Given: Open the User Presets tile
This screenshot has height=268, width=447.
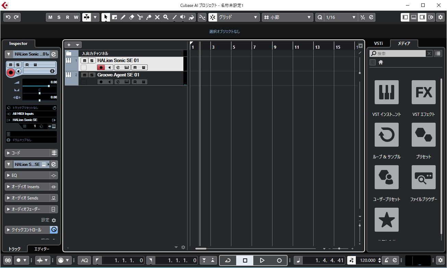Looking at the screenshot, I should tap(387, 177).
